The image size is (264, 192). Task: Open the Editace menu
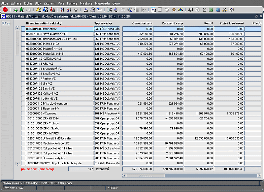tap(16, 3)
